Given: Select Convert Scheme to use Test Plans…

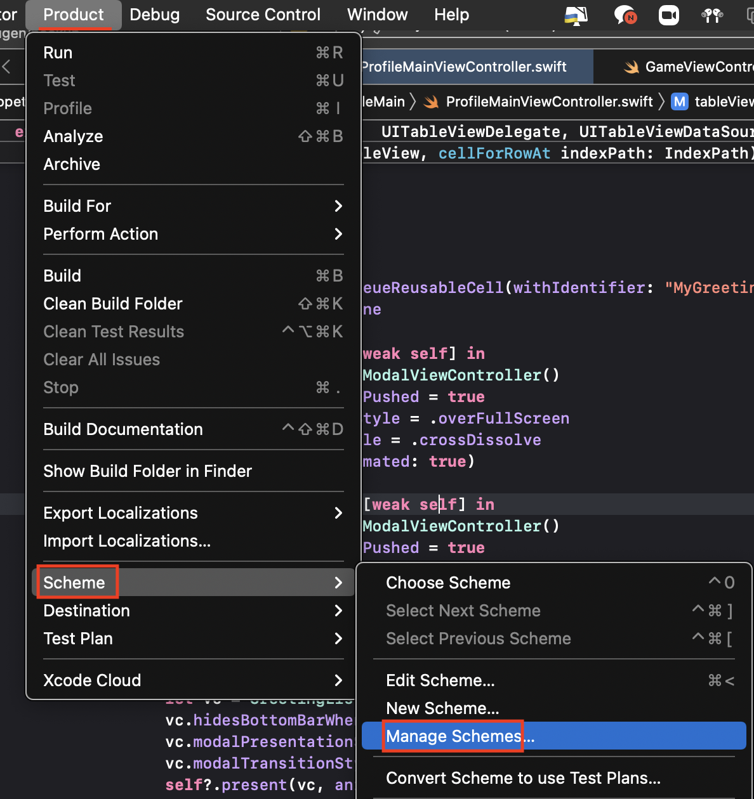Looking at the screenshot, I should pos(554,778).
